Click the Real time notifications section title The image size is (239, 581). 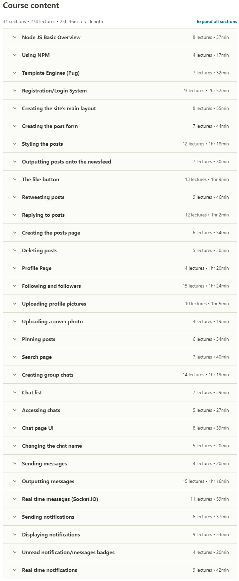[50, 570]
